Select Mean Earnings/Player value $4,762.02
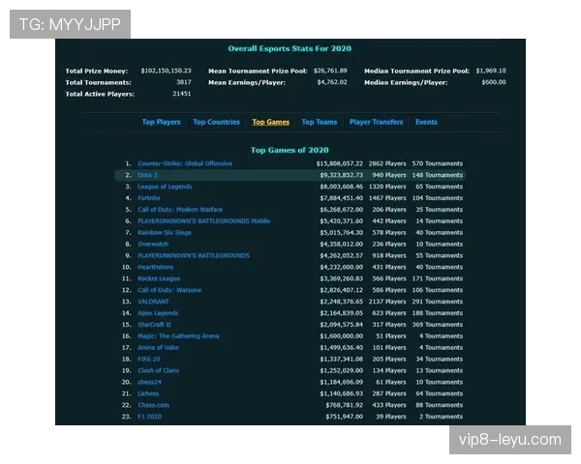 332,82
